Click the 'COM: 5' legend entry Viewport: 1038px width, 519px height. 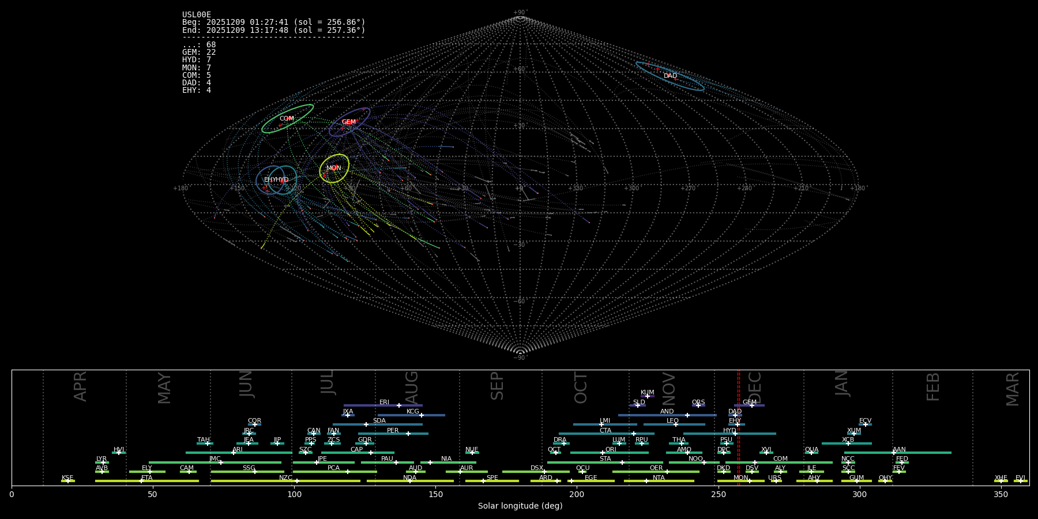coord(197,76)
